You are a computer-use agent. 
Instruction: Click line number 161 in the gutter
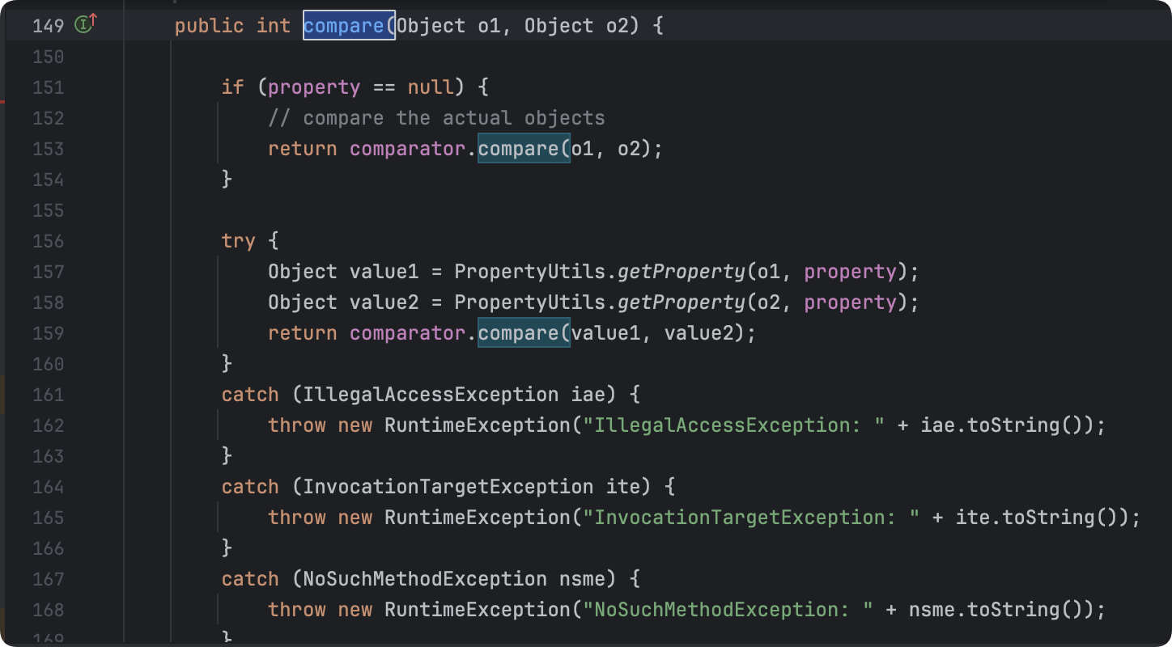48,395
